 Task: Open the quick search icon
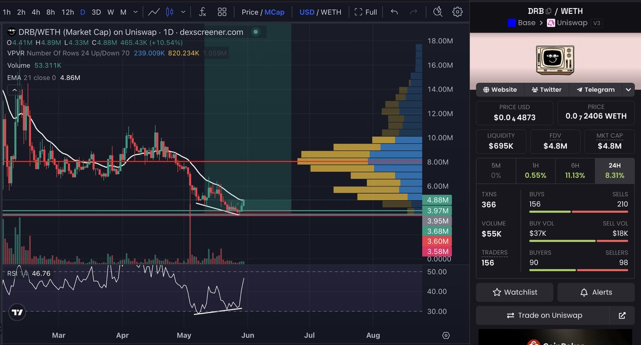click(x=438, y=12)
